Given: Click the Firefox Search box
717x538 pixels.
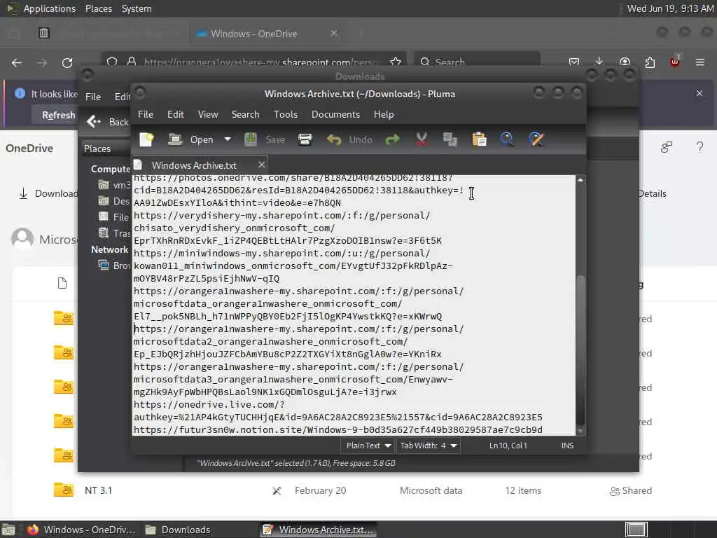Looking at the screenshot, I should point(477,62).
